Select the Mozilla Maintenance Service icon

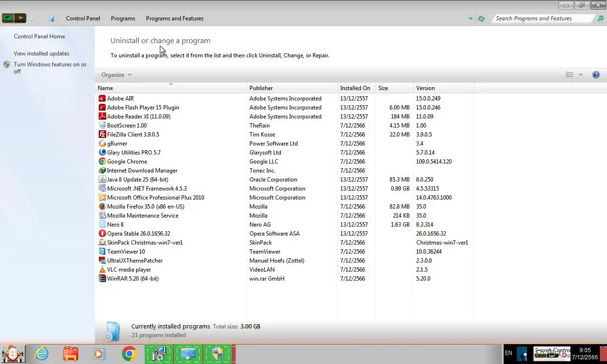pyautogui.click(x=102, y=216)
